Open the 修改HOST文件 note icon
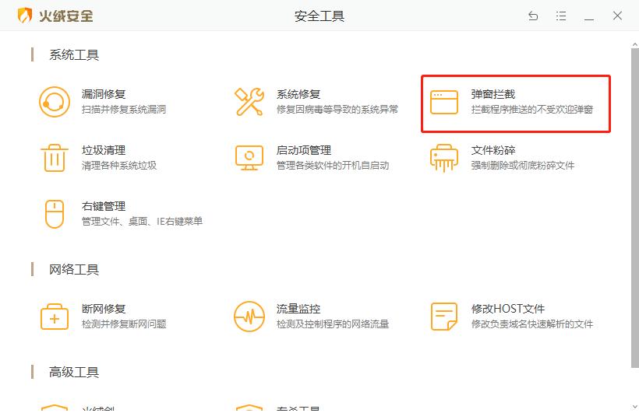Image resolution: width=639 pixels, height=420 pixels. 444,317
